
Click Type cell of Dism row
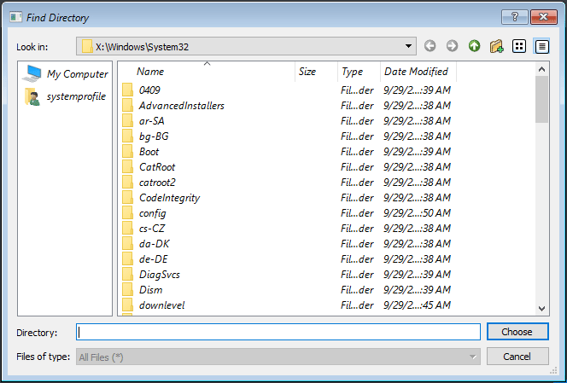(357, 290)
